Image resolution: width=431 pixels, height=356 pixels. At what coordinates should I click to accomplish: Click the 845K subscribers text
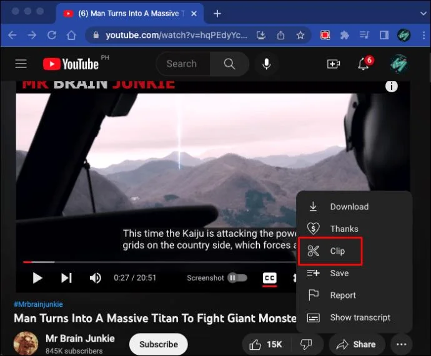tap(74, 351)
